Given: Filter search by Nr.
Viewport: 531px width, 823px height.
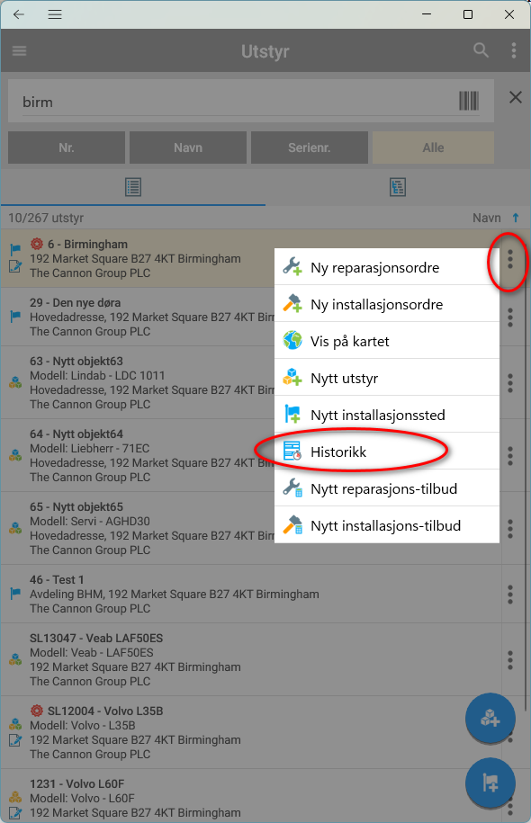Looking at the screenshot, I should 67,148.
